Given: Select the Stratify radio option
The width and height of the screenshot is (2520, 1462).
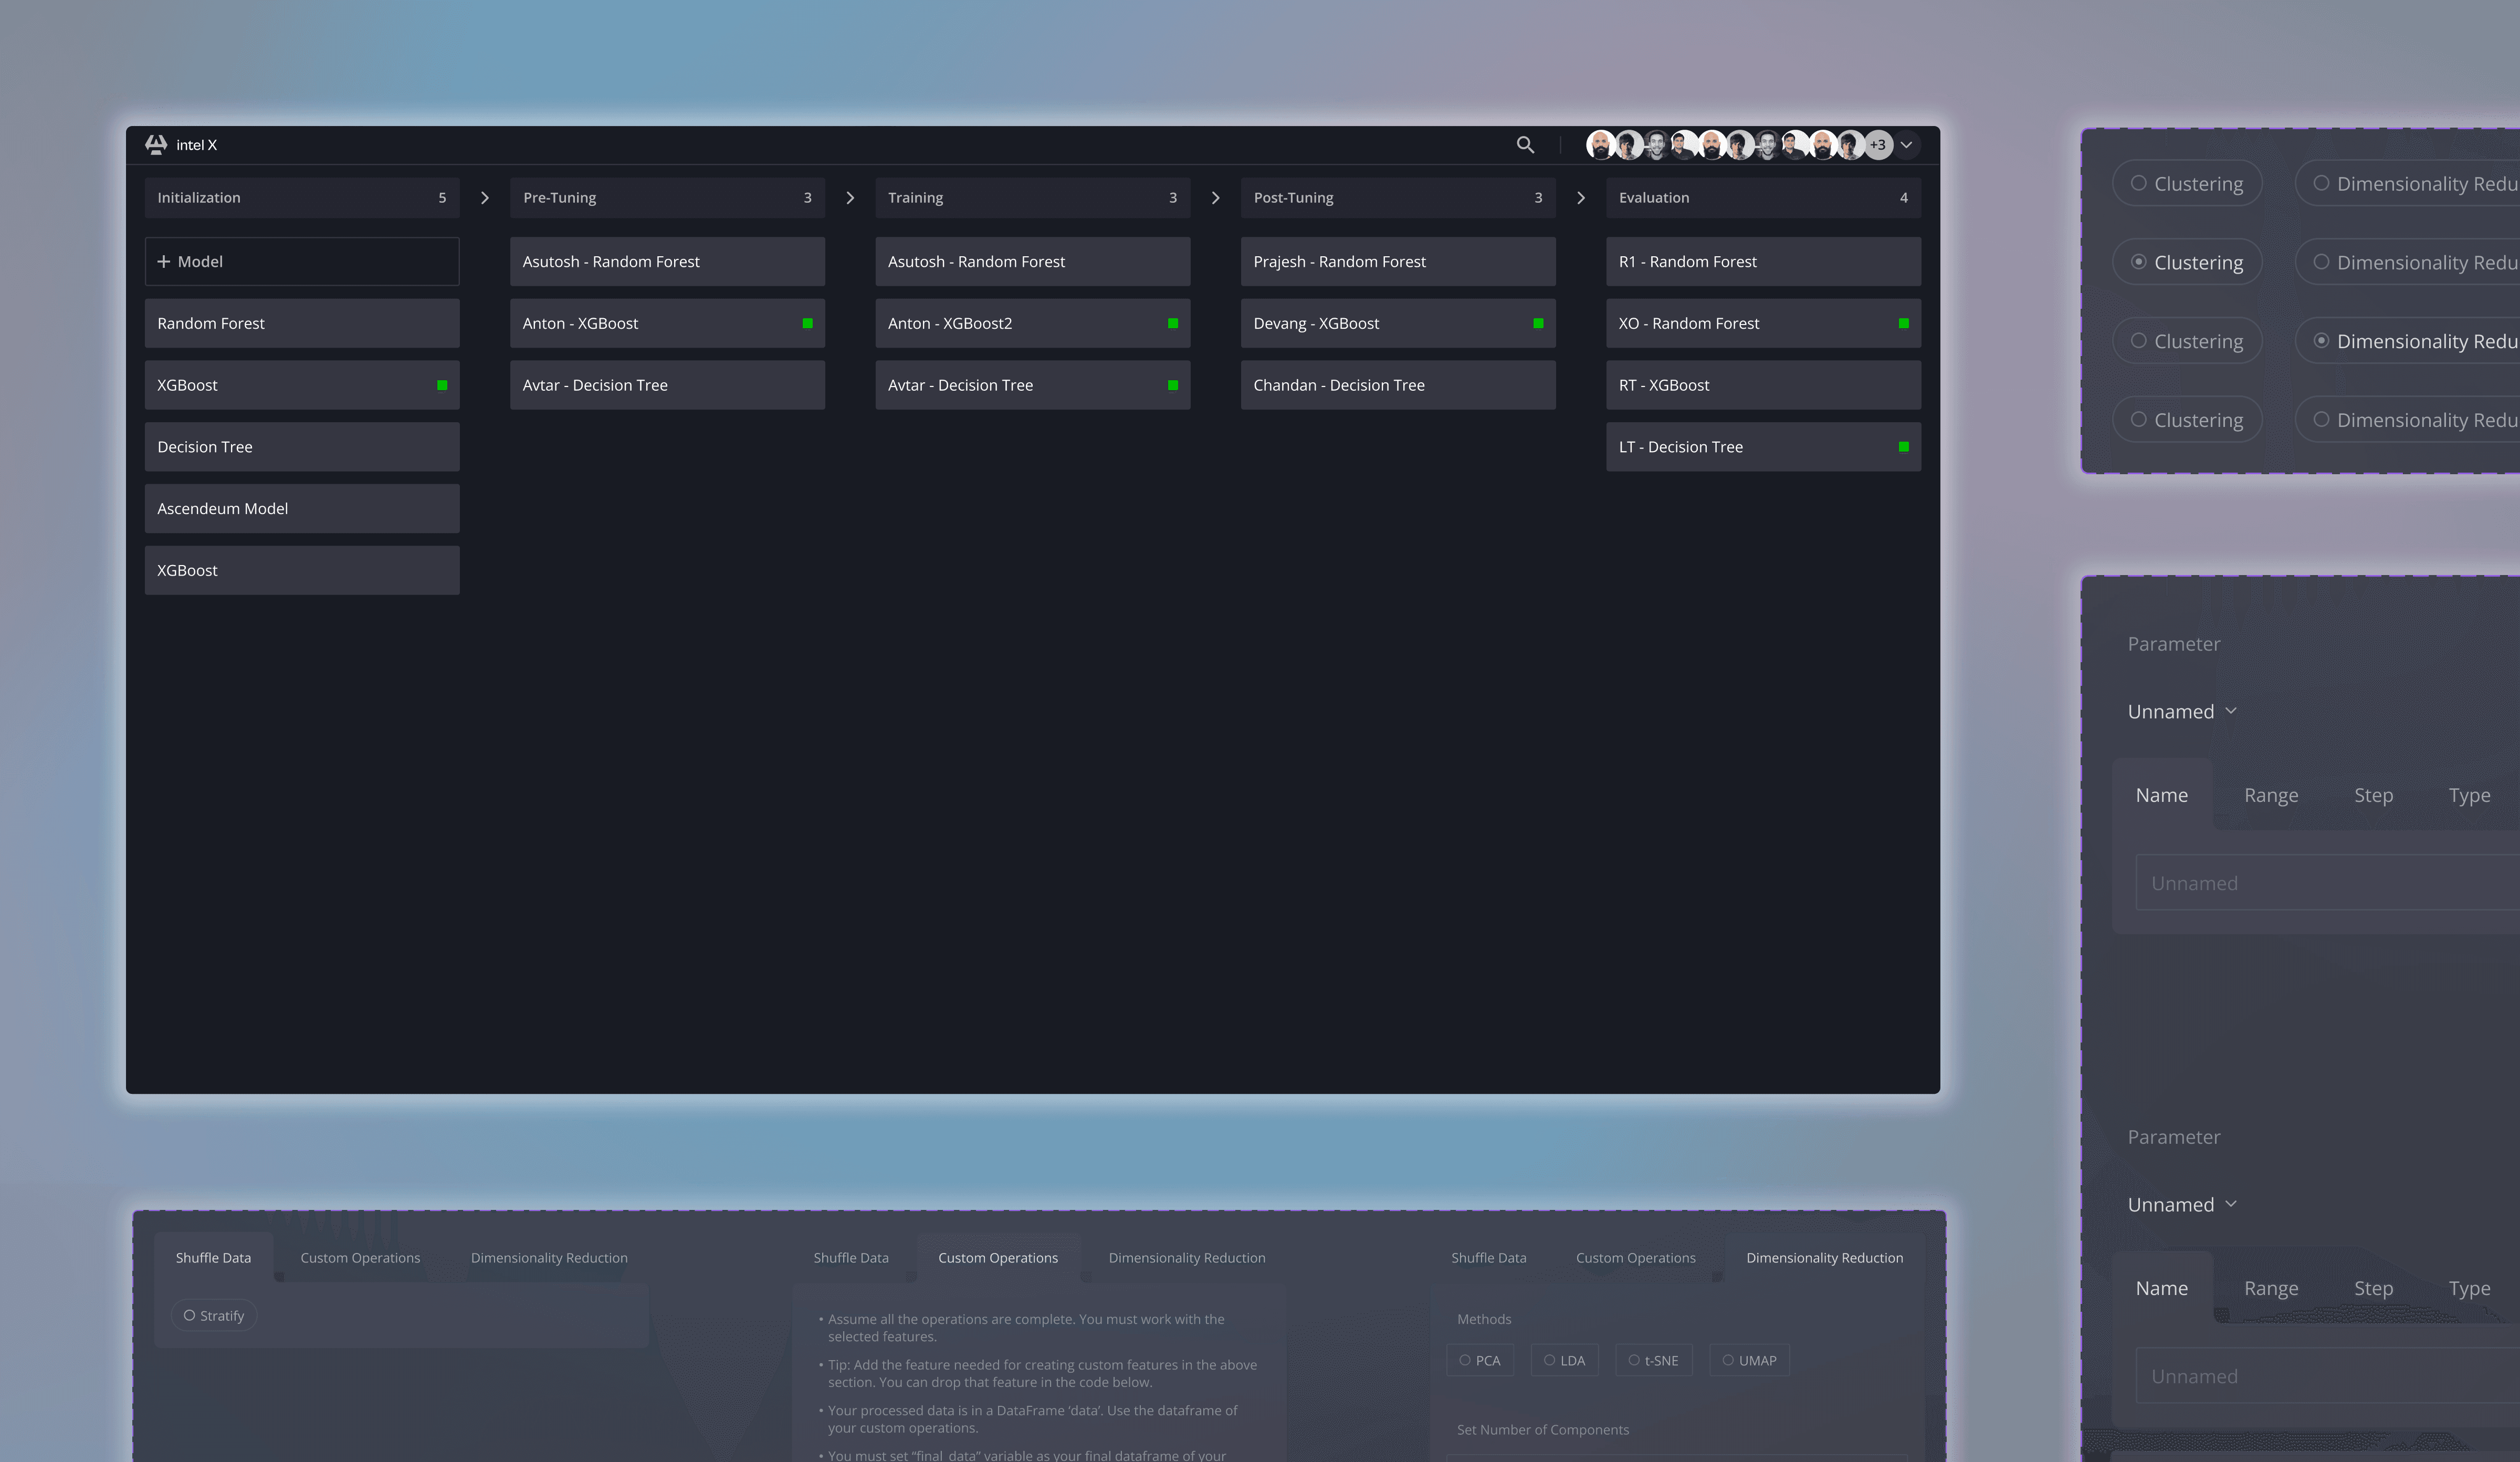Looking at the screenshot, I should [x=190, y=1316].
